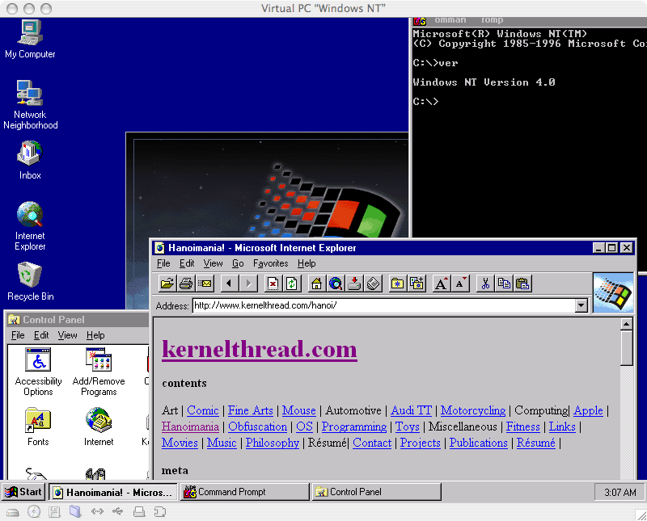The width and height of the screenshot is (647, 521).
Task: Go forward with the right arrow button
Action: pos(248,284)
